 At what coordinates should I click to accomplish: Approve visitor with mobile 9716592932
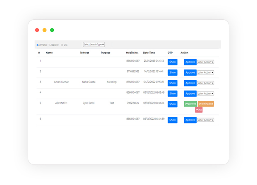[x=190, y=72]
